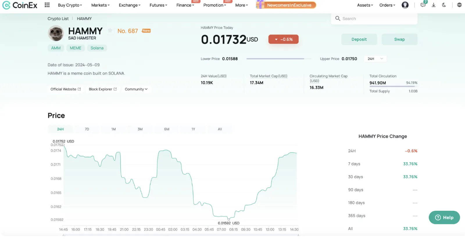This screenshot has width=465, height=240.
Task: Expand the Assets dropdown
Action: coord(365,5)
